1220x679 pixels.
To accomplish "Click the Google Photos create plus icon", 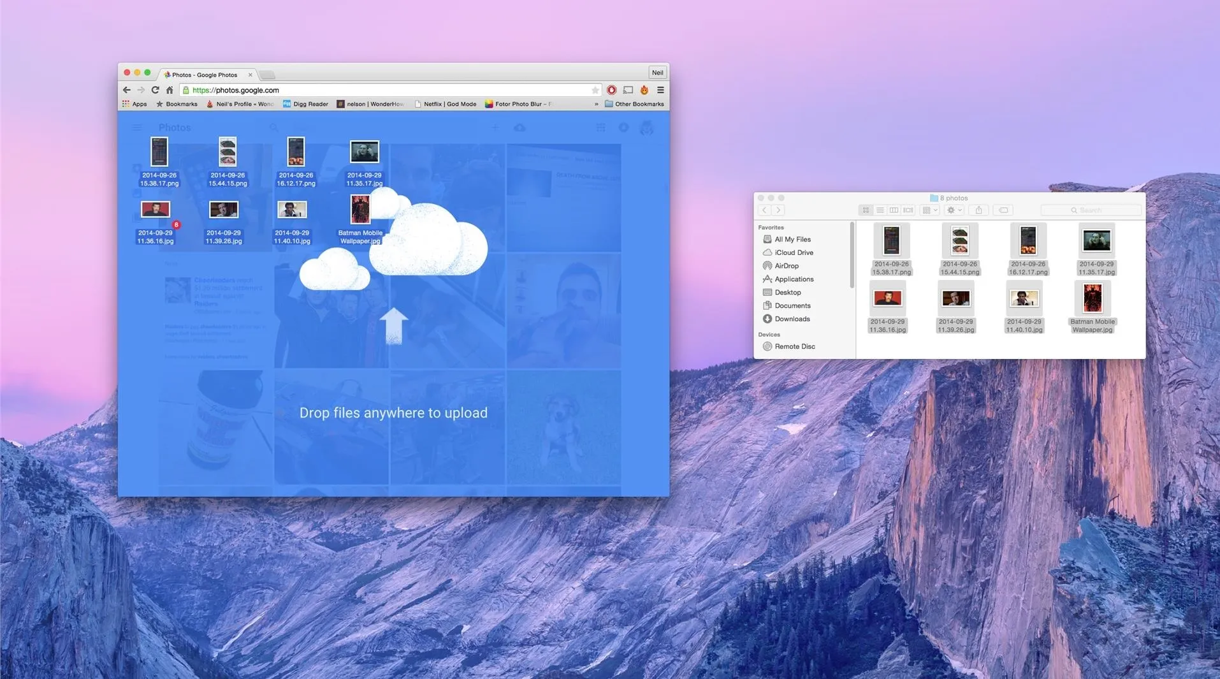I will click(x=495, y=128).
